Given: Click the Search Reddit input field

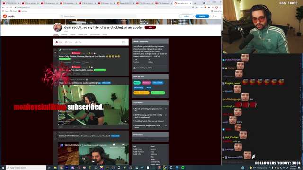Looking at the screenshot, I should tap(98, 17).
